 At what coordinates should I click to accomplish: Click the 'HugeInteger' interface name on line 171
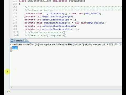point(77,1)
